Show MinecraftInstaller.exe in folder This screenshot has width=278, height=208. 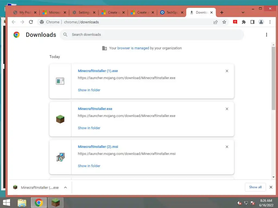[x=89, y=128]
